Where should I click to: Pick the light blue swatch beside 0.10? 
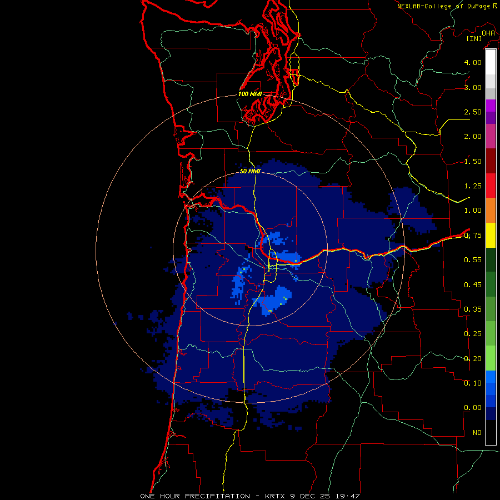(491, 377)
